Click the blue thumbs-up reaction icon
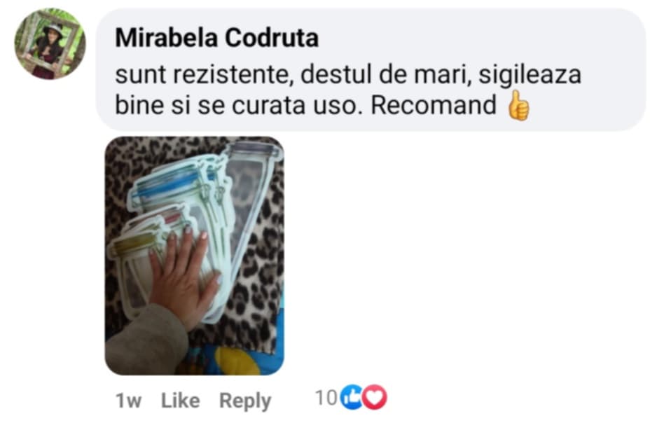Screen dimensions: 664x423 pyautogui.click(x=351, y=397)
